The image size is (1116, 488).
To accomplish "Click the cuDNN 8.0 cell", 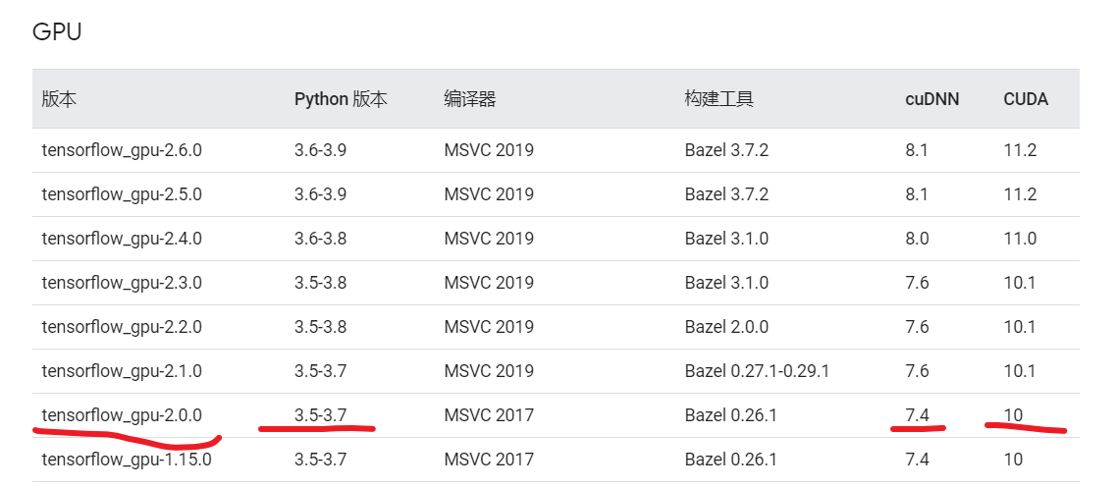I will click(917, 239).
